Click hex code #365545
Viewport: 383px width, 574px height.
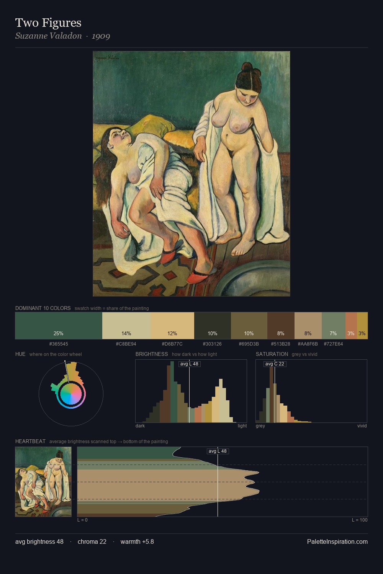click(59, 344)
